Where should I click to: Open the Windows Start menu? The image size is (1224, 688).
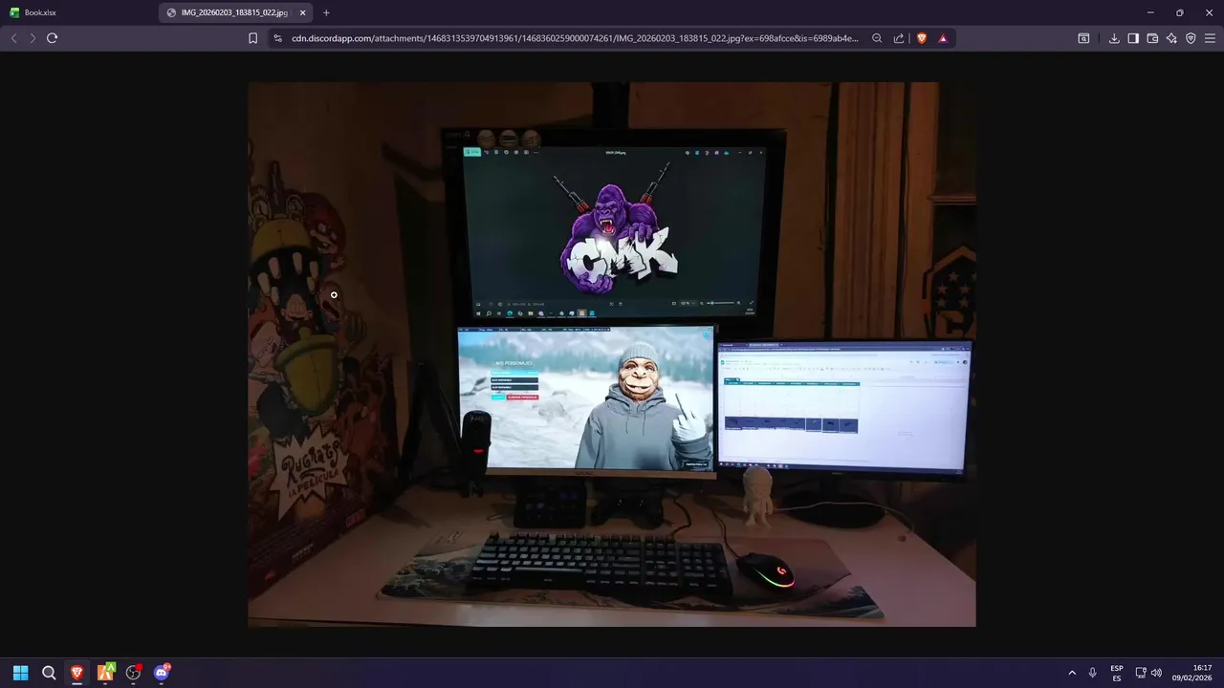(20, 673)
